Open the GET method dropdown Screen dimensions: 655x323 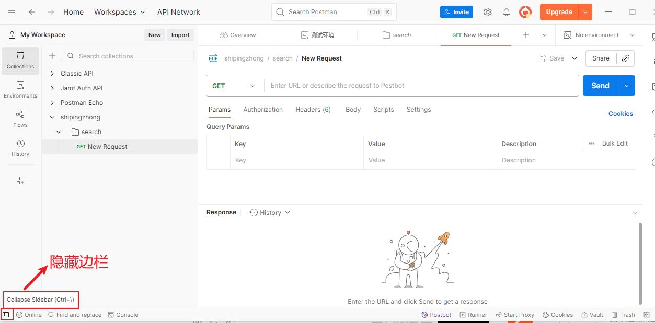(234, 86)
